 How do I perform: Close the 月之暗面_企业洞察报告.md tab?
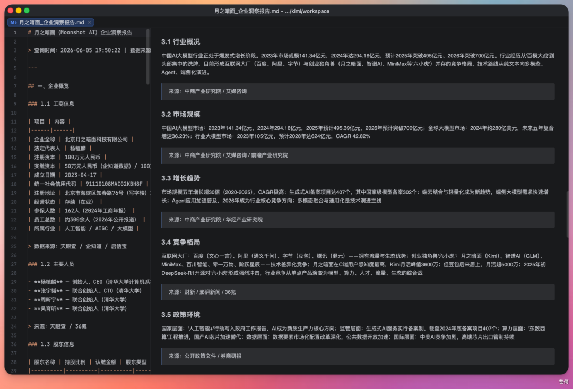[x=90, y=22]
